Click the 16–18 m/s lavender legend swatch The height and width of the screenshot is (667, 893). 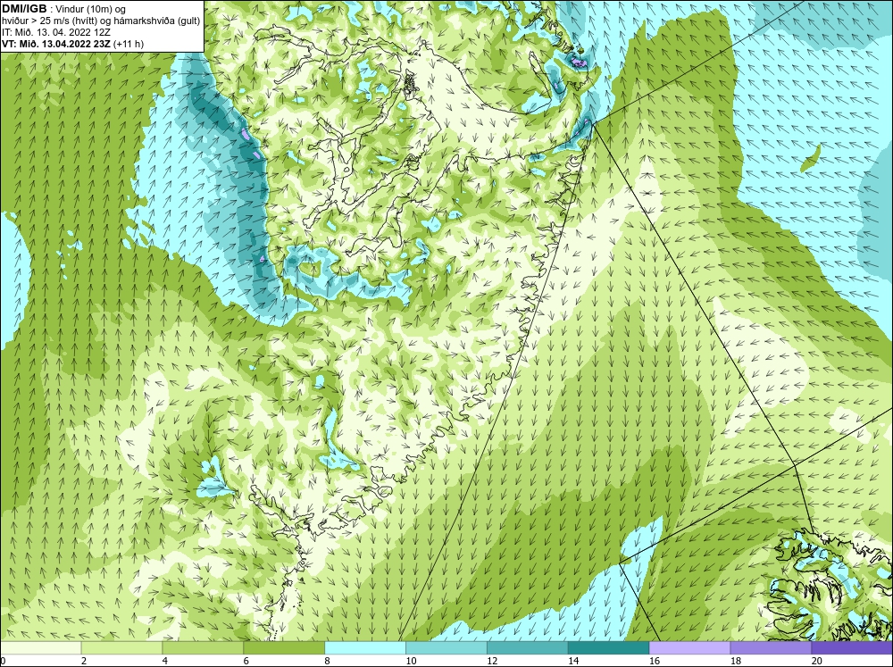(x=689, y=647)
